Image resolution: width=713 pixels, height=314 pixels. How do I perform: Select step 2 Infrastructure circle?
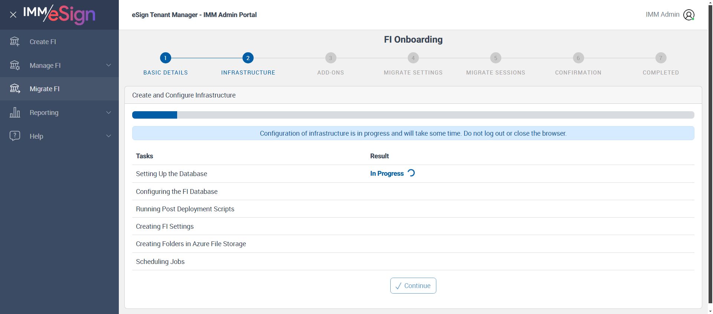[x=248, y=58]
